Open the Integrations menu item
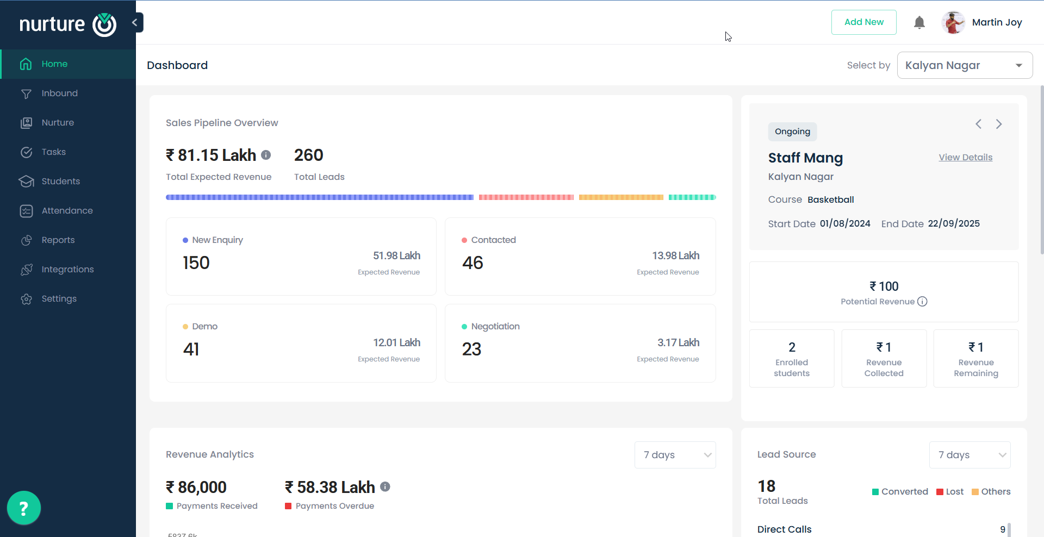This screenshot has width=1044, height=537. point(68,270)
